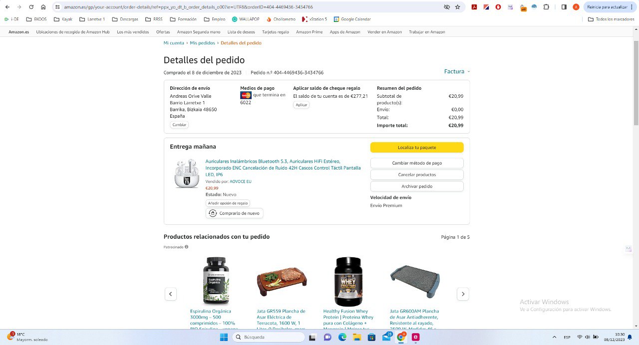Show previous related products with the left arrow

[x=171, y=294]
